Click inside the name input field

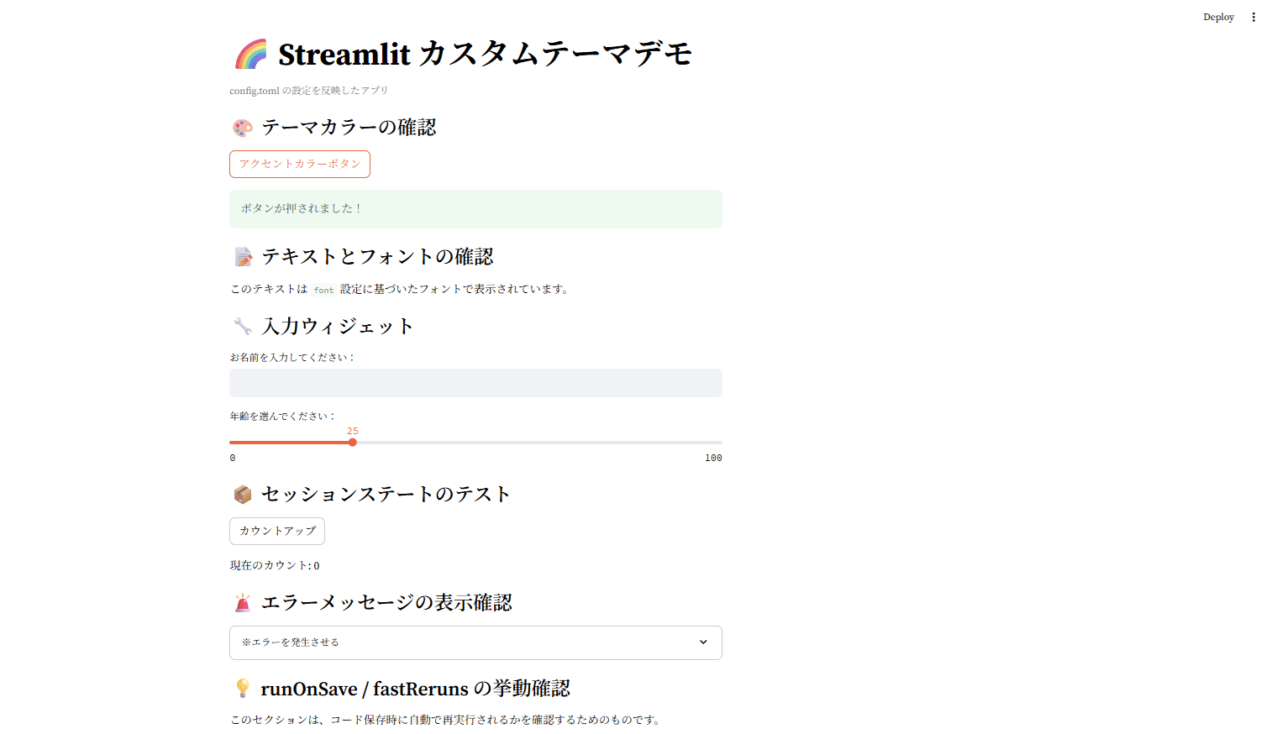[x=475, y=382]
